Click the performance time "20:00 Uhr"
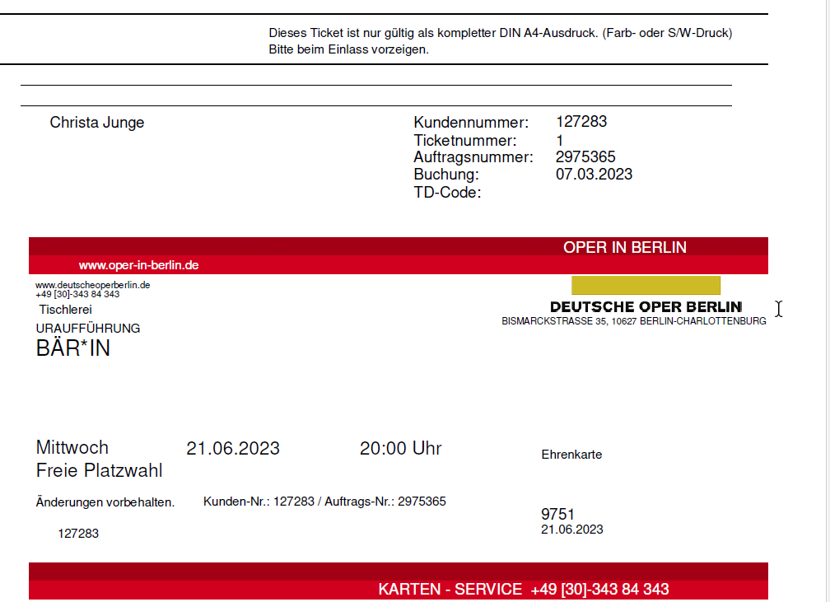 401,449
